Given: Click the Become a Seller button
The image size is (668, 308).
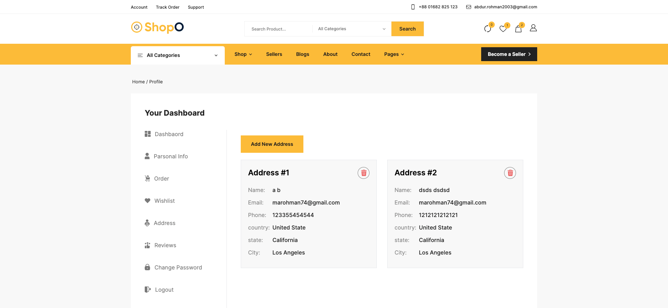Looking at the screenshot, I should coord(509,54).
